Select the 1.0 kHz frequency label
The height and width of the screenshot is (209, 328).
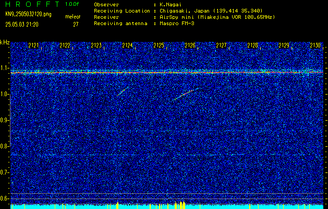click(4, 94)
